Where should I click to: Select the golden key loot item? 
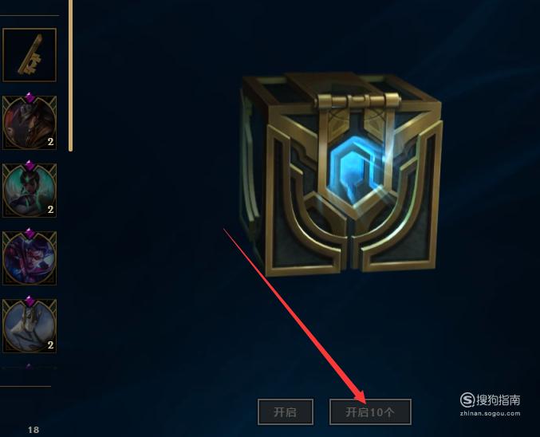(30, 55)
